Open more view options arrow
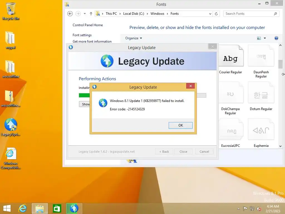This screenshot has width=285, height=214. 265,38
